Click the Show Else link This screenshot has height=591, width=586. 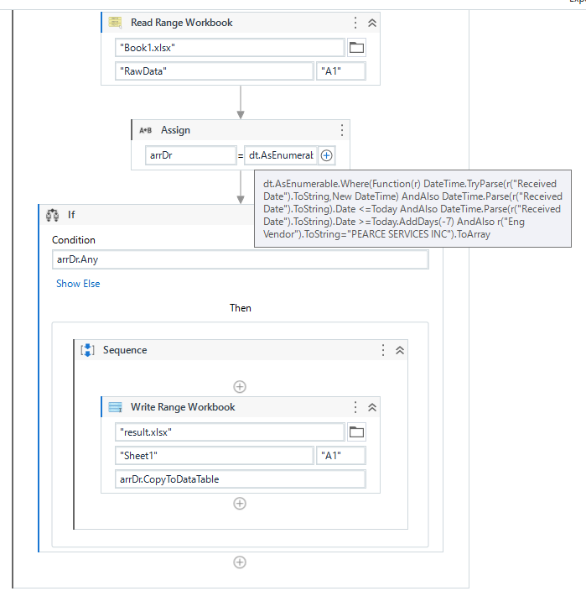coord(78,284)
